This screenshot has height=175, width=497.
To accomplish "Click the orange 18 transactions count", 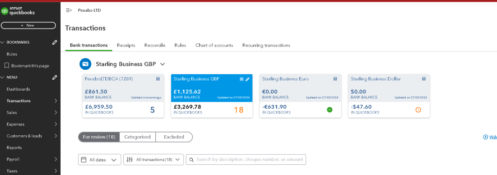I will click(x=239, y=110).
